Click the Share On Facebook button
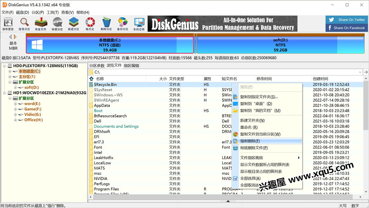Screen dimensions: 369x208 point(347,28)
